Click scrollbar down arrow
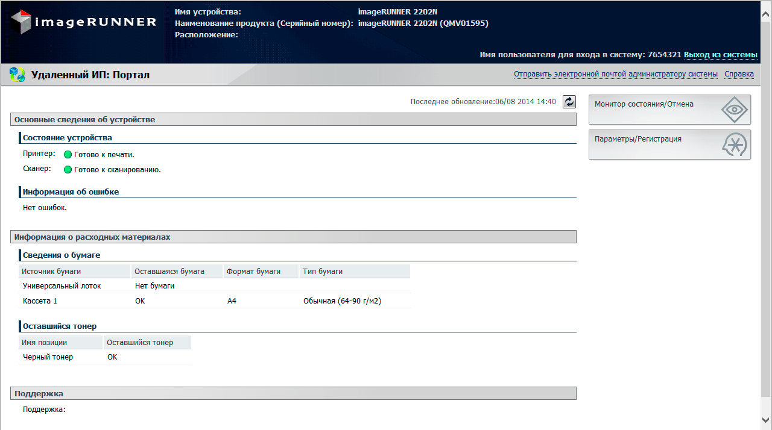This screenshot has height=430, width=772. pos(766,420)
